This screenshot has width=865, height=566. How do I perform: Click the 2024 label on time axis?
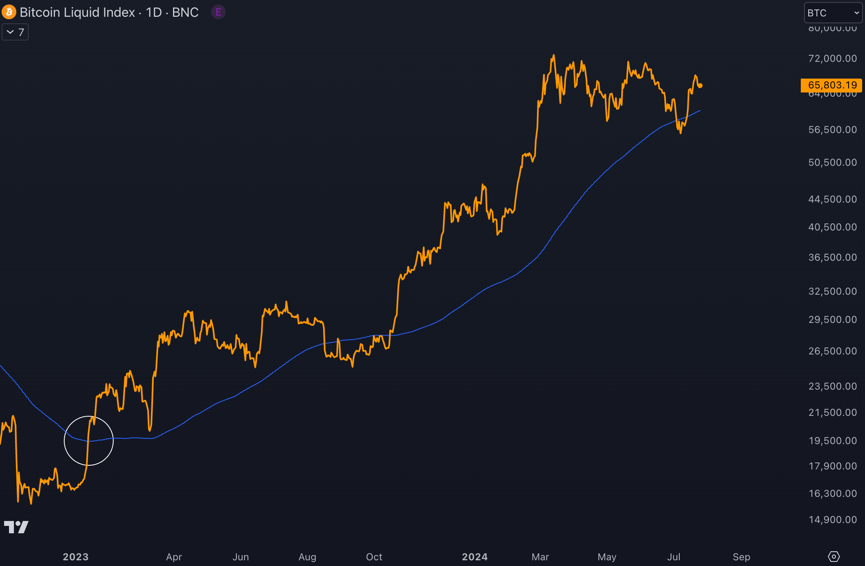tap(474, 557)
